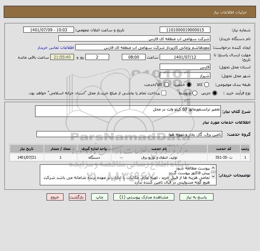Click the نام خدمت column header
The width and height of the screenshot is (260, 251).
click(x=159, y=149)
